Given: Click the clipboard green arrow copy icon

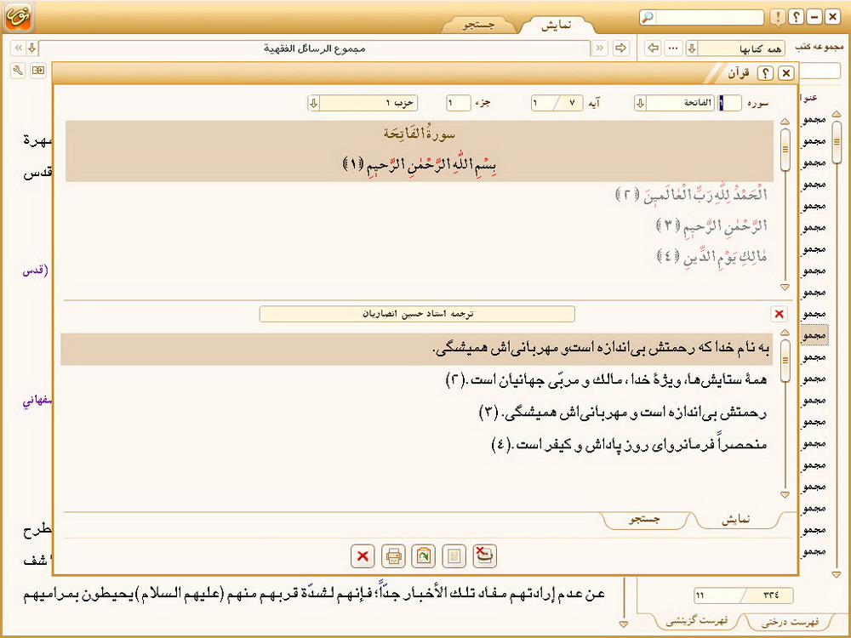Looking at the screenshot, I should (423, 556).
